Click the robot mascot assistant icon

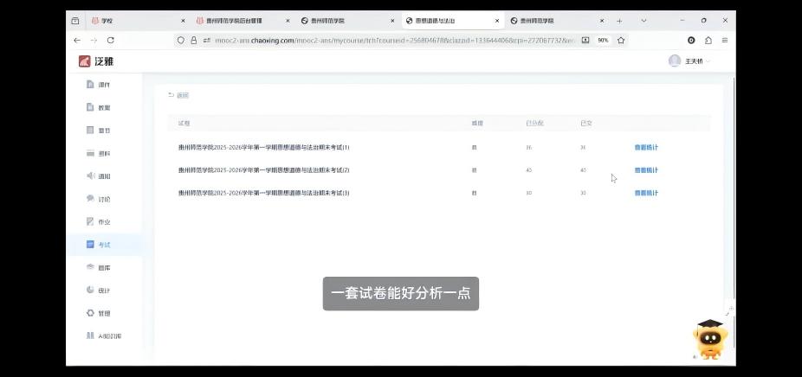point(709,339)
